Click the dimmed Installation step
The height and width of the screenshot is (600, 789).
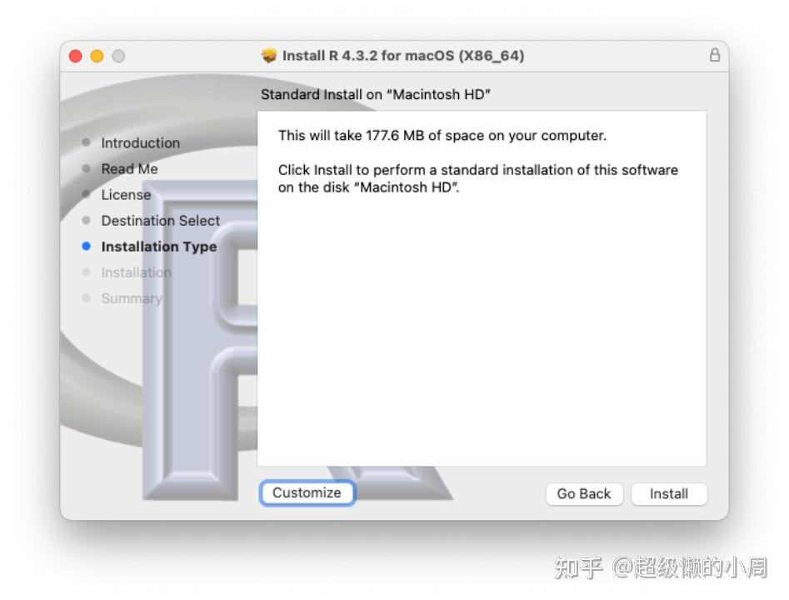click(x=137, y=272)
